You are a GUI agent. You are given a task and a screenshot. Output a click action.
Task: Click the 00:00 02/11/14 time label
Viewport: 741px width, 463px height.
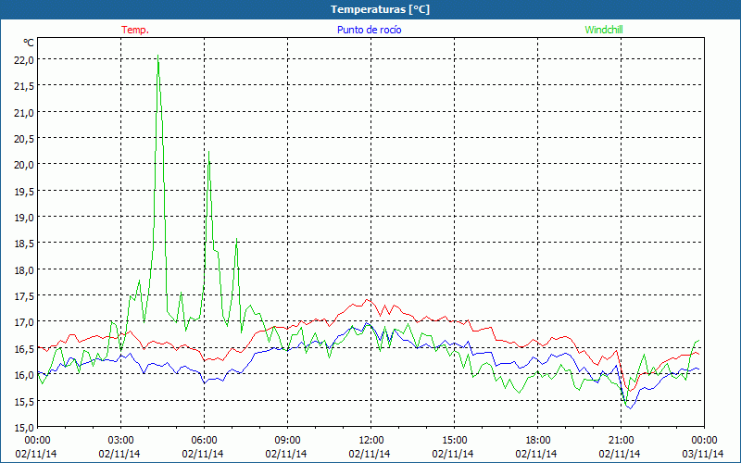click(x=36, y=447)
